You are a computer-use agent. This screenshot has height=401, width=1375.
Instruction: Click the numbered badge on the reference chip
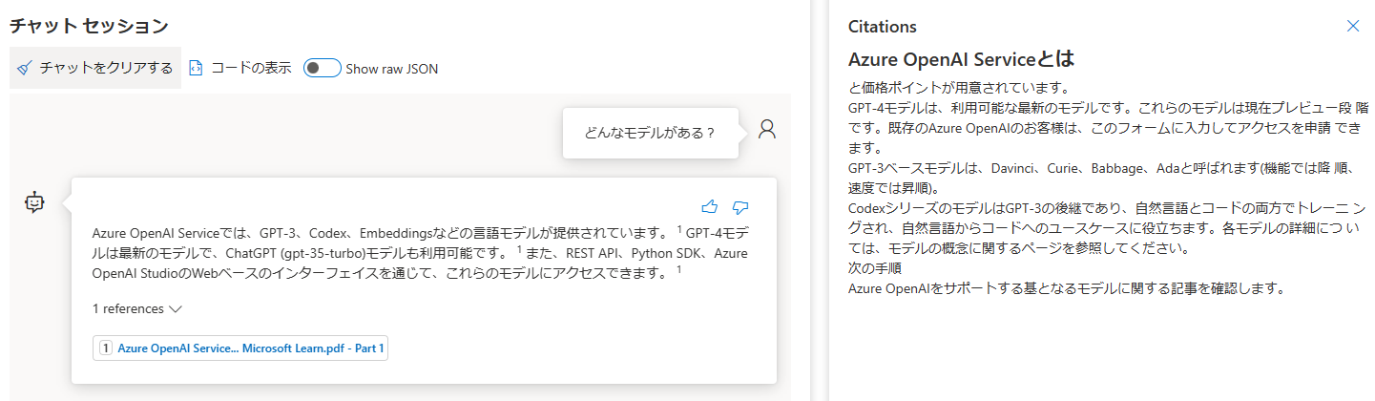(x=105, y=348)
